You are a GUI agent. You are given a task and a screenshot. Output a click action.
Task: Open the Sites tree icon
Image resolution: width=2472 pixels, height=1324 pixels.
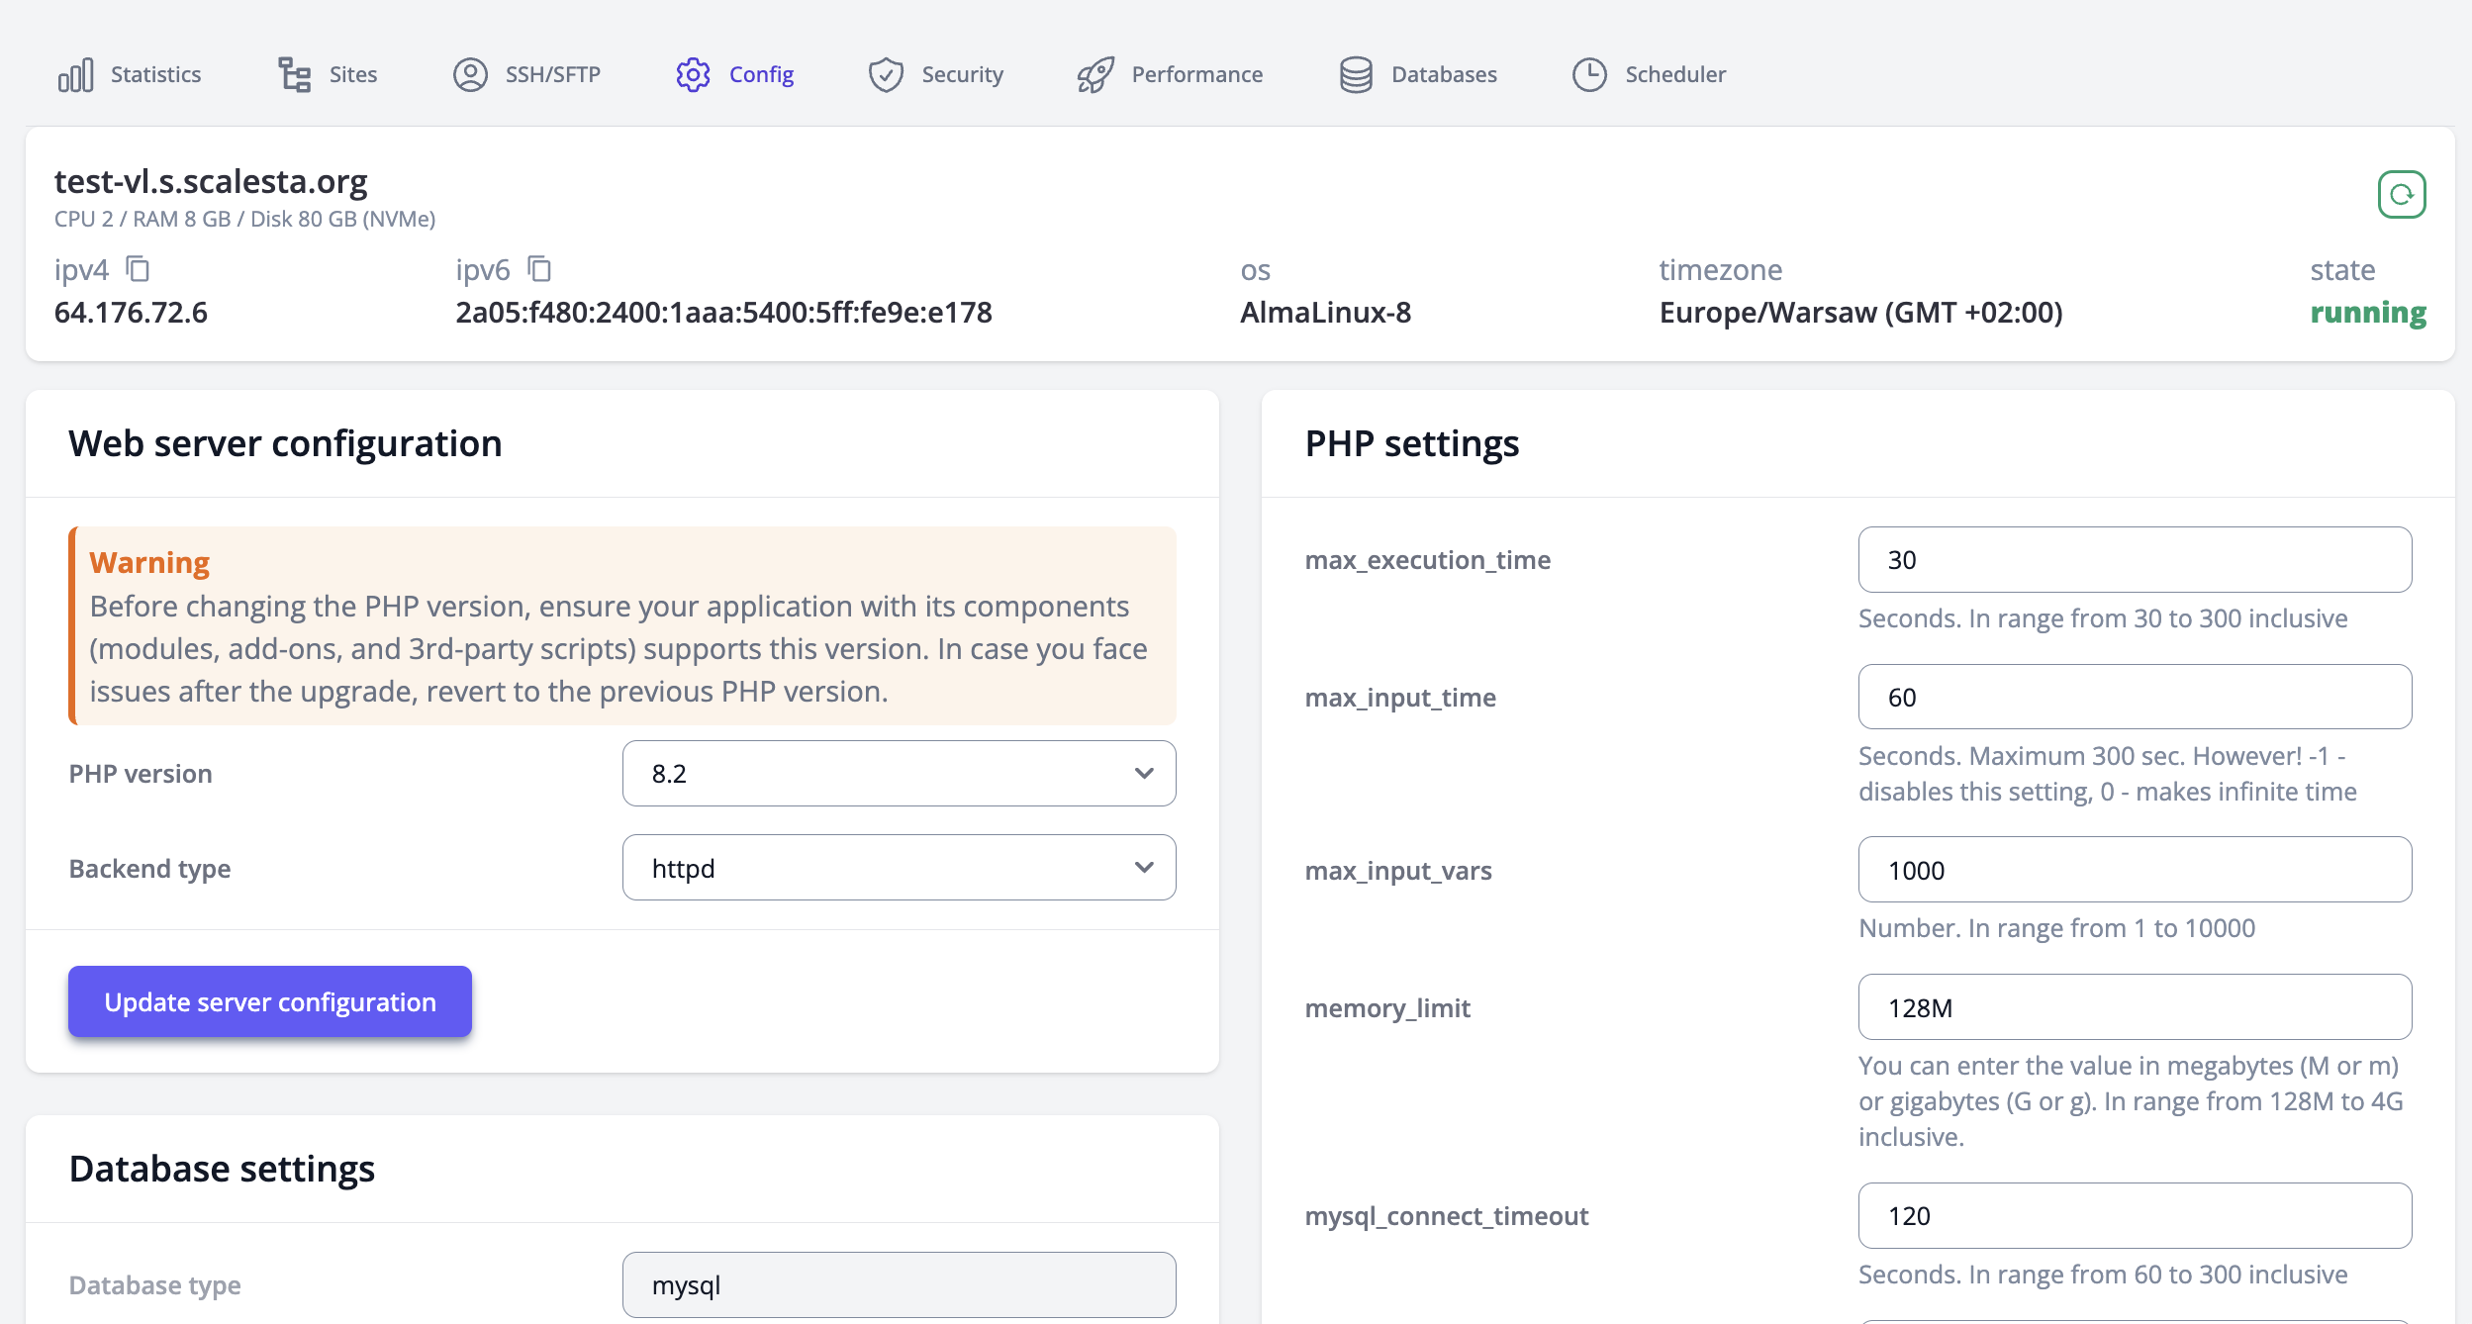click(294, 74)
